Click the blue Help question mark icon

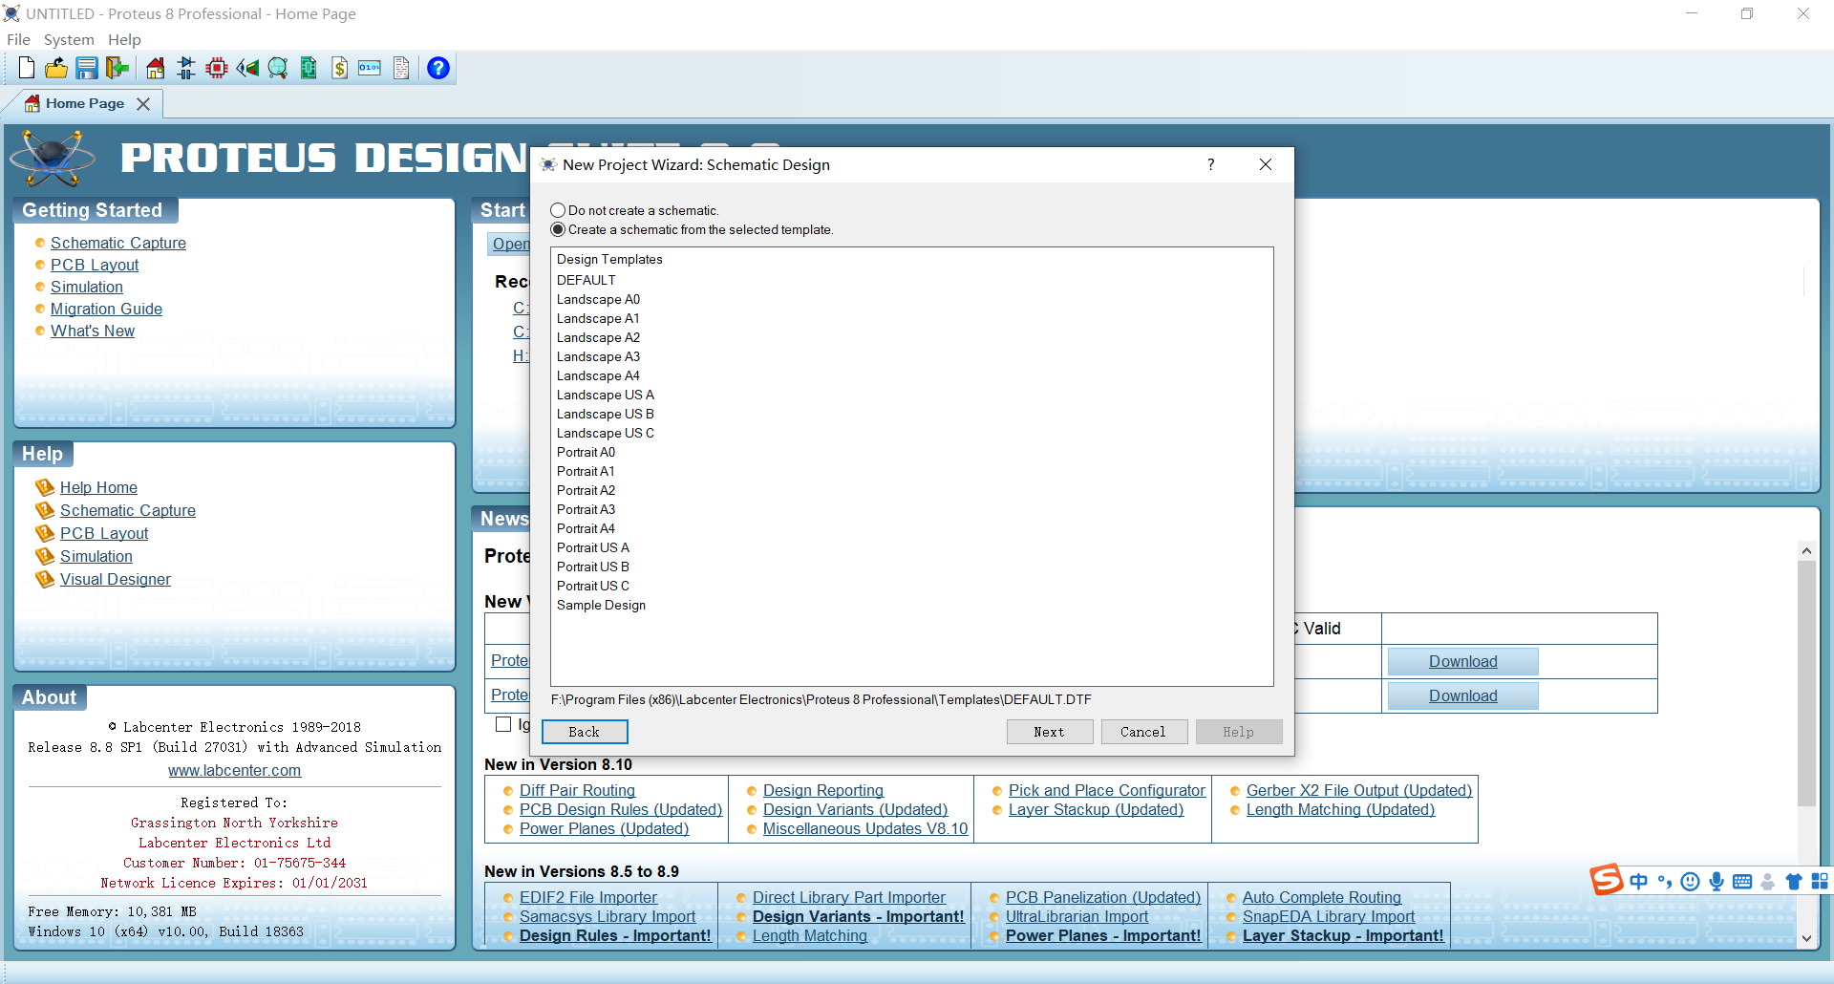438,68
